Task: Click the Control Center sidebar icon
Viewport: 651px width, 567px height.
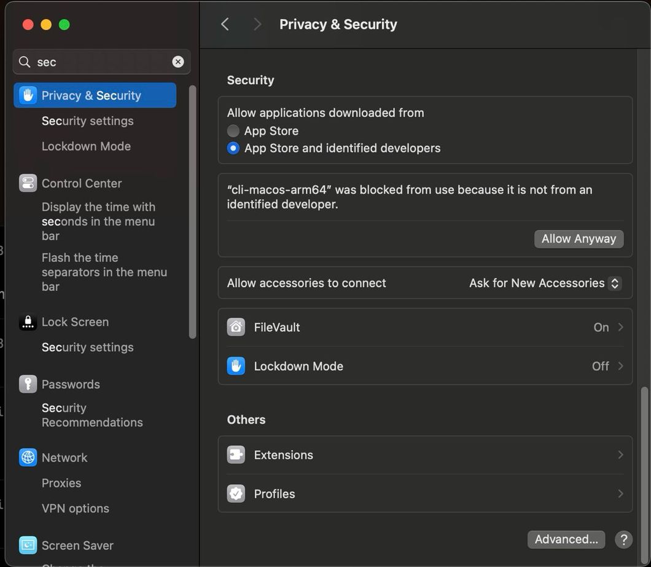Action: [x=28, y=183]
